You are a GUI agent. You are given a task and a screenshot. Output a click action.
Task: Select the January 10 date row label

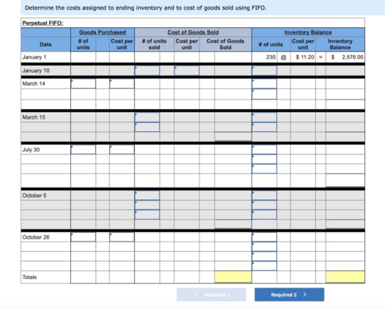[36, 71]
